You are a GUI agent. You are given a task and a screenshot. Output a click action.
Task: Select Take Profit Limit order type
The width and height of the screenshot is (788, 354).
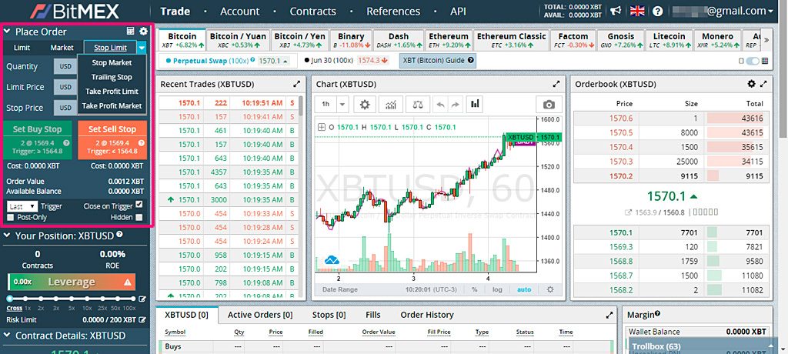(112, 92)
